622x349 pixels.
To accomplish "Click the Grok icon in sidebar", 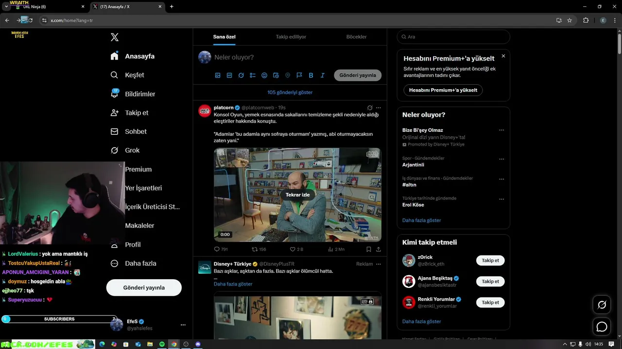I will point(115,150).
